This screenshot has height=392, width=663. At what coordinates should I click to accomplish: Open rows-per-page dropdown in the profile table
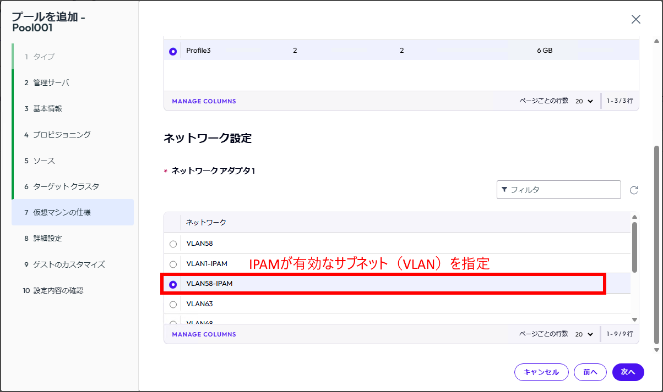click(584, 102)
